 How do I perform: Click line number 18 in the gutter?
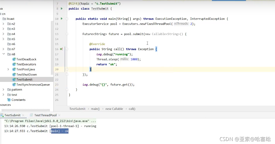click(57, 59)
